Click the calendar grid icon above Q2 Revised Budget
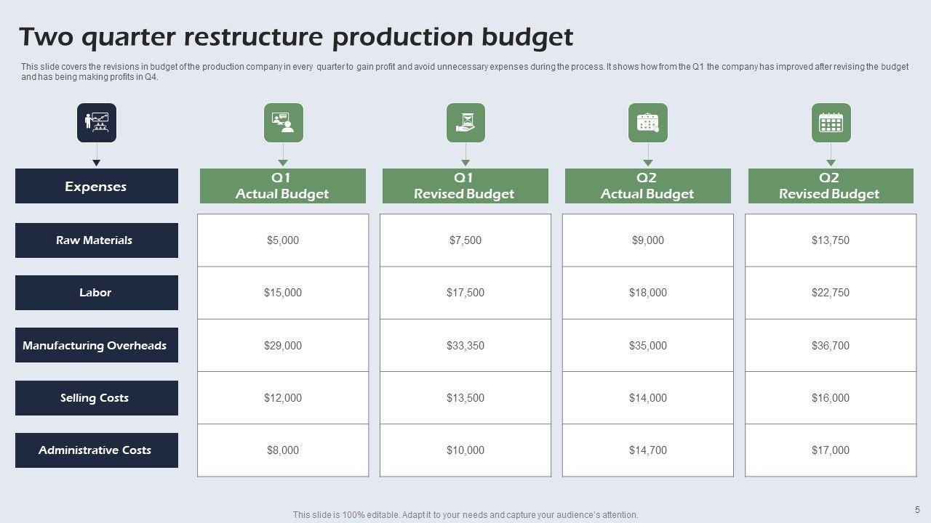 coord(831,123)
